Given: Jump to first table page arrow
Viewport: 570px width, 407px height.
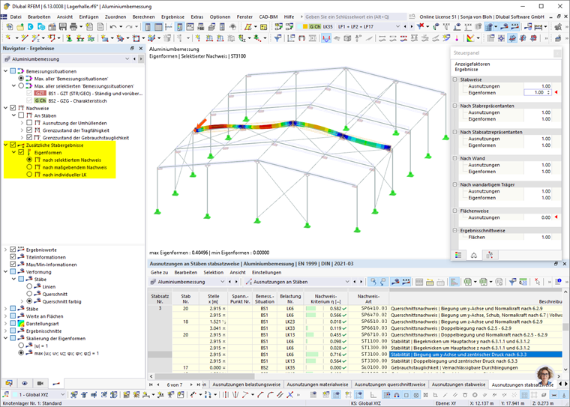Looking at the screenshot, I should pos(151,385).
